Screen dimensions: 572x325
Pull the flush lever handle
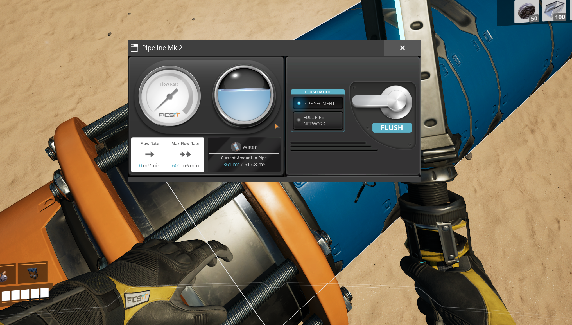pos(382,102)
